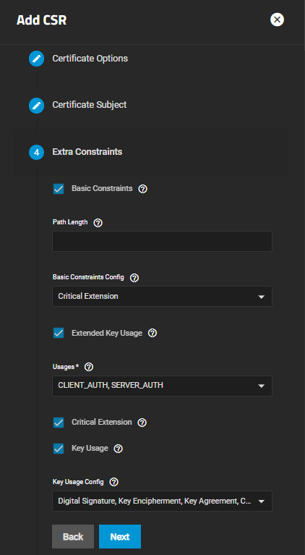
Task: Disable the Critical Extension checkbox
Action: (59, 423)
